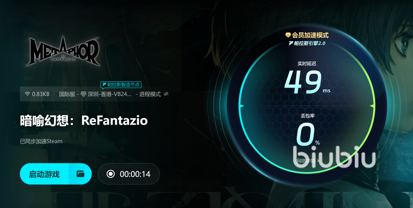Click the right arrow marker on gauge
The image size is (413, 208).
(373, 106)
